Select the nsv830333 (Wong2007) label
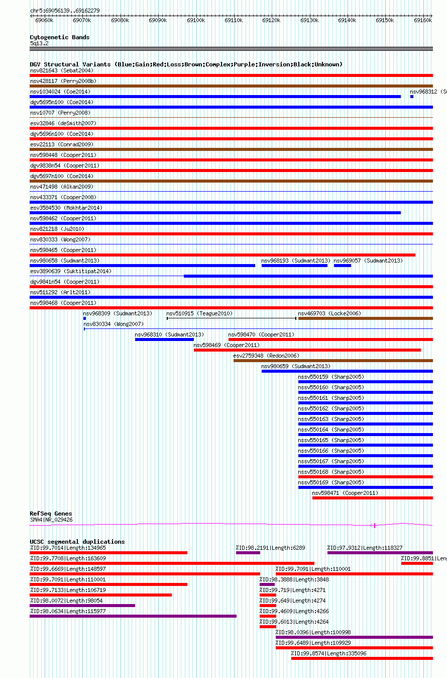 (x=60, y=239)
